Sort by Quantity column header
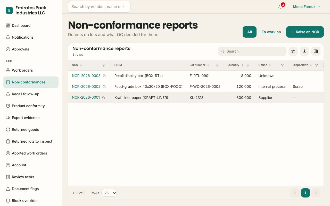 point(235,65)
